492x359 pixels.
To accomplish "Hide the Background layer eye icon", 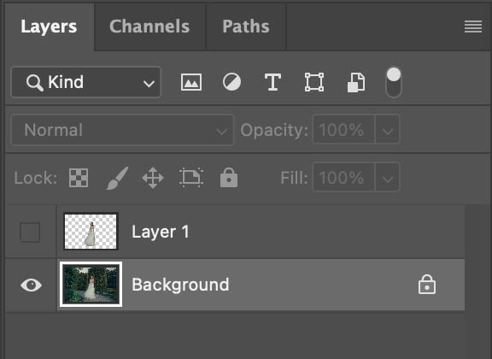I will click(31, 285).
